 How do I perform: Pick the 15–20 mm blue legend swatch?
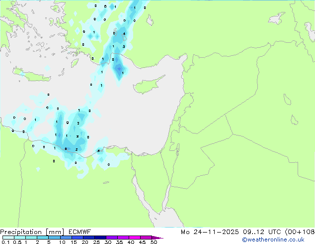click(77, 238)
